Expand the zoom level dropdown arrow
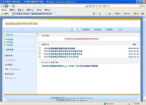The width and height of the screenshot is (146, 105). point(142,104)
